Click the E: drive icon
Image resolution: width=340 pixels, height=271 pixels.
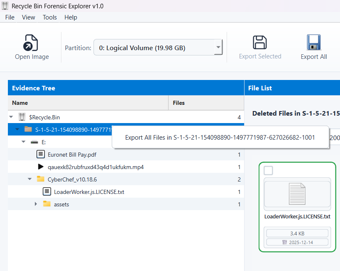34,142
